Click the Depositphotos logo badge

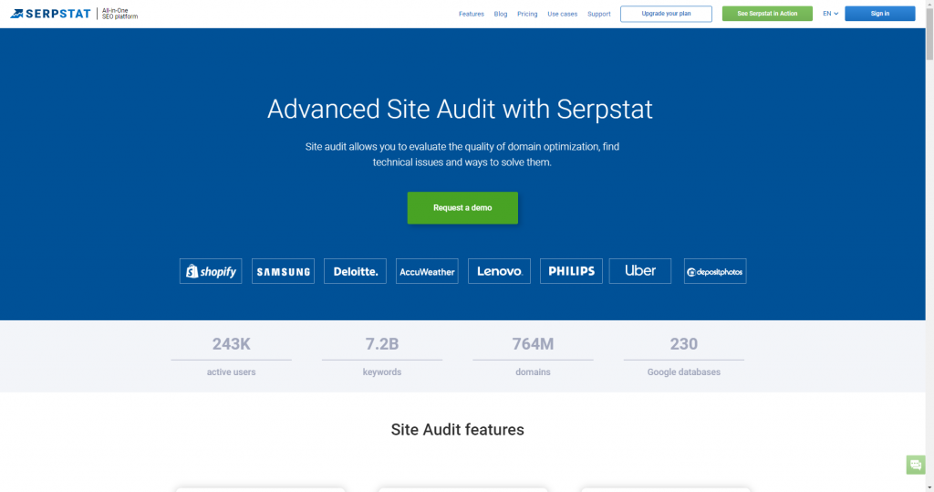coord(715,271)
